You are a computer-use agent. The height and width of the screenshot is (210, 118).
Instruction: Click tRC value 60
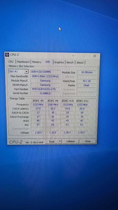coord(53,125)
